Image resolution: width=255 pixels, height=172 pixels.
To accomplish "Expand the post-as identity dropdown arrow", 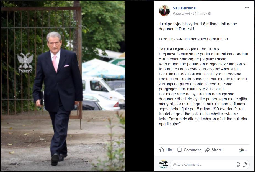I will [x=246, y=150].
